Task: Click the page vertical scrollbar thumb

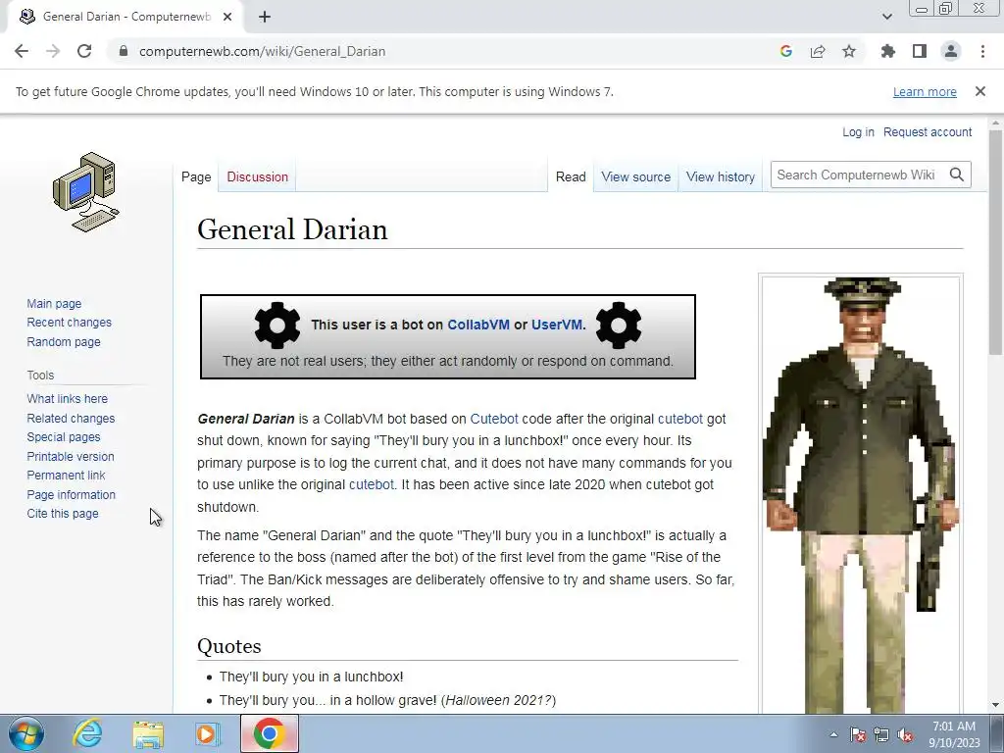Action: point(995,242)
